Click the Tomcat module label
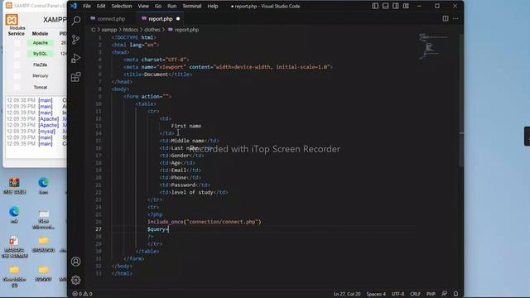Screen dimensions: 530x298 pyautogui.click(x=41, y=87)
